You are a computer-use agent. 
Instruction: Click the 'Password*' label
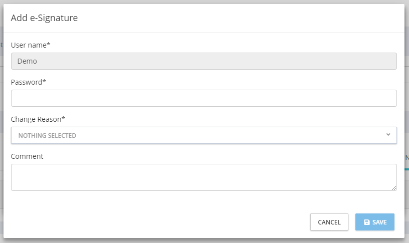coord(29,82)
